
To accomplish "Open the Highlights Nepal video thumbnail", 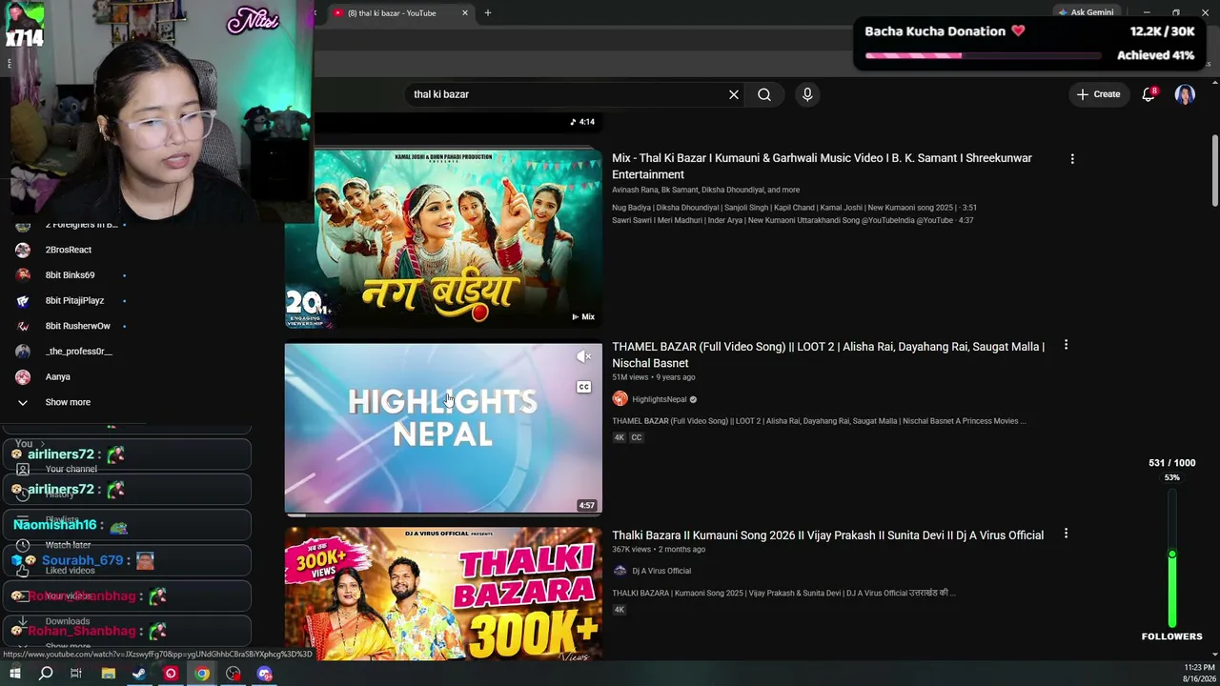I will [443, 429].
